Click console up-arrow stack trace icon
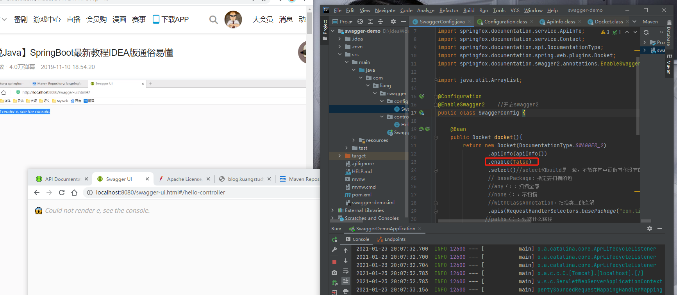This screenshot has height=295, width=677. (346, 251)
